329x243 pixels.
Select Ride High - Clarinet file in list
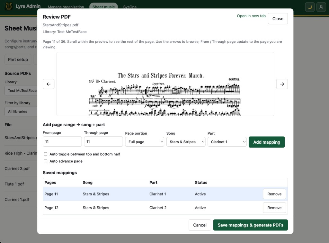pyautogui.click(x=21, y=153)
